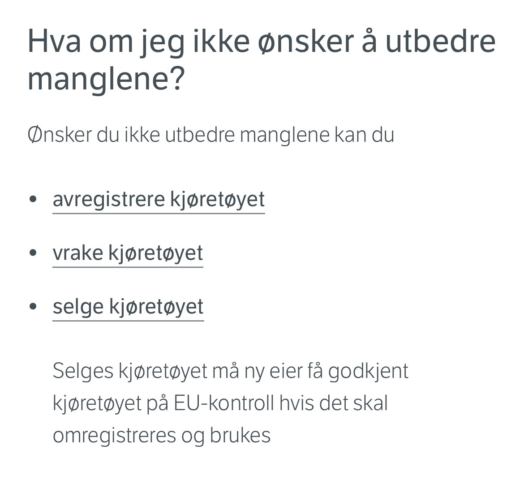Select the word "manglene?" in the heading
This screenshot has height=479, width=524.
[106, 80]
